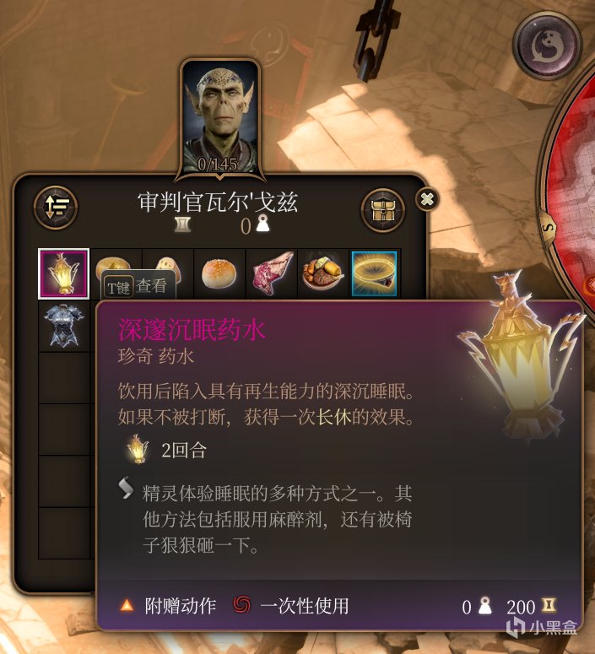Select the golden circlet item
595x654 pixels.
[x=374, y=273]
